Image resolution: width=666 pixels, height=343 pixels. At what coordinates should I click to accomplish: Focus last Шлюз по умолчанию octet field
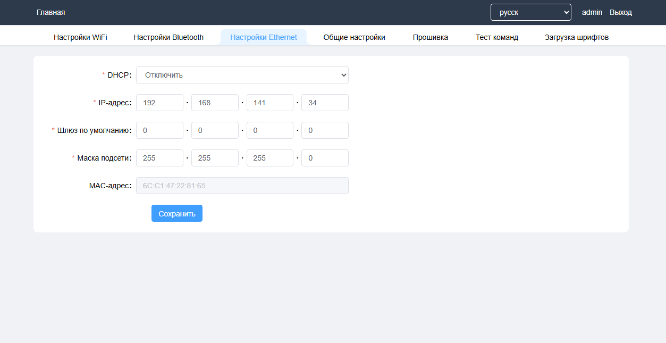[x=325, y=130]
